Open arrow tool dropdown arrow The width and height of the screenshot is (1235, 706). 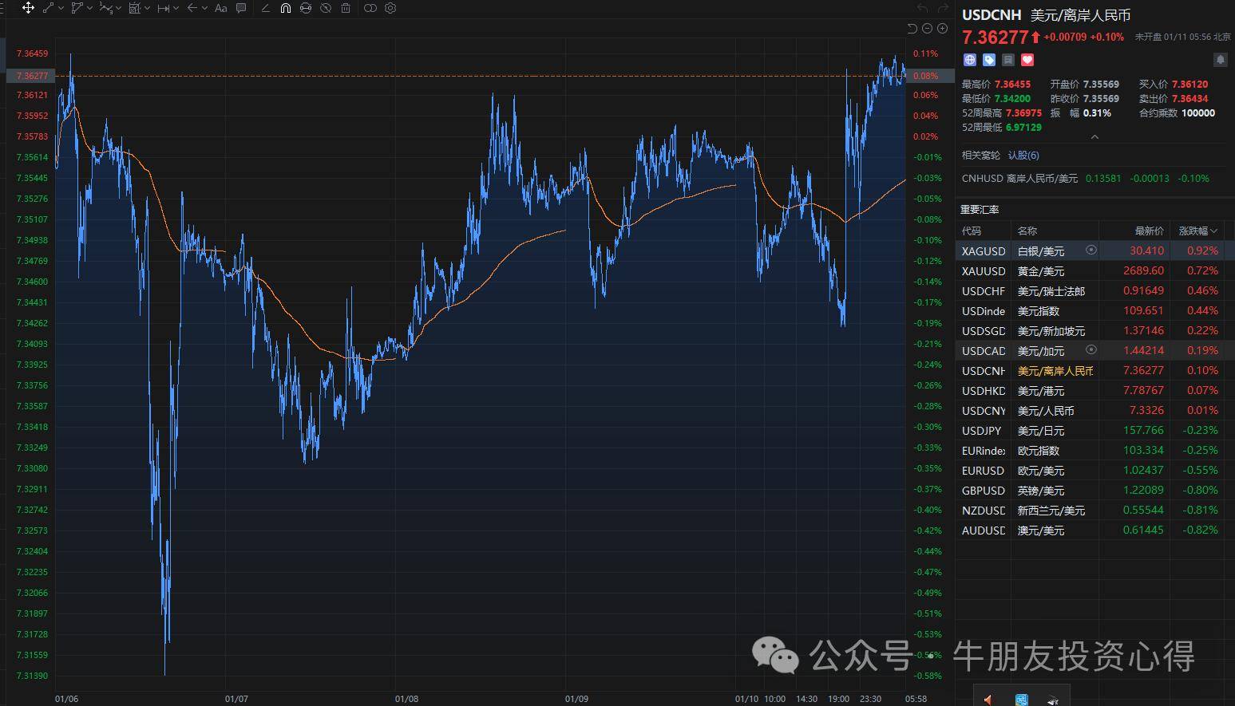point(205,8)
